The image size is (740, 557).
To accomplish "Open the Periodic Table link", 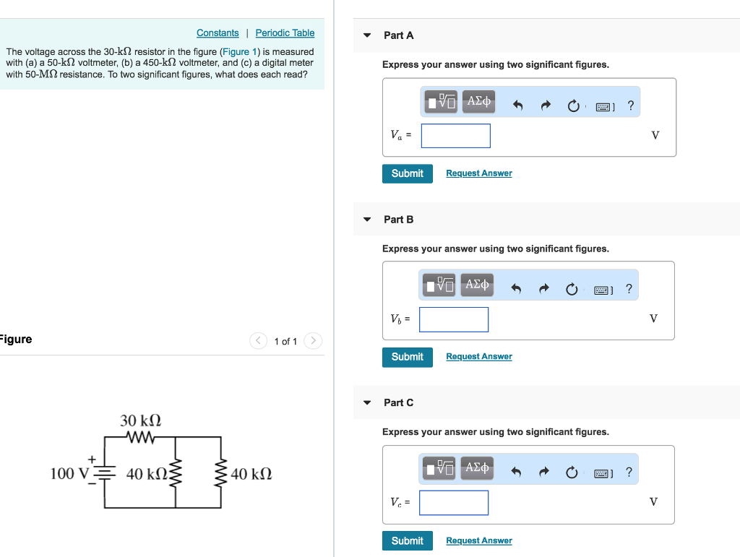I will pyautogui.click(x=285, y=33).
